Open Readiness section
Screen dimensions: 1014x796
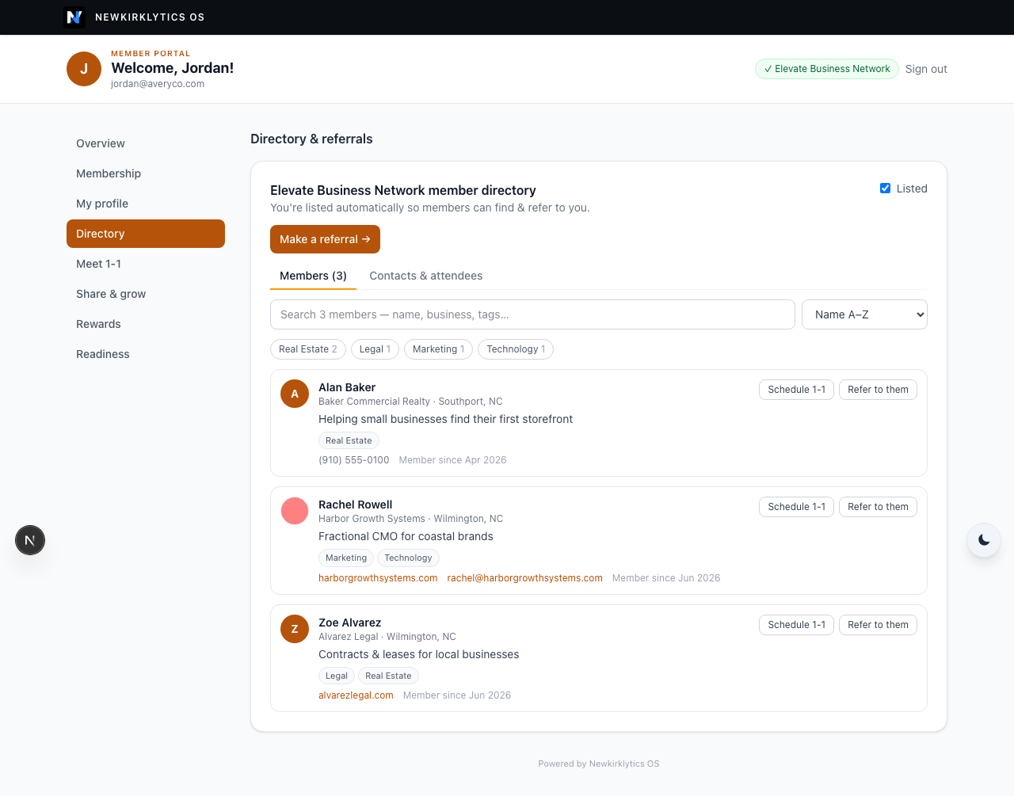pos(146,354)
